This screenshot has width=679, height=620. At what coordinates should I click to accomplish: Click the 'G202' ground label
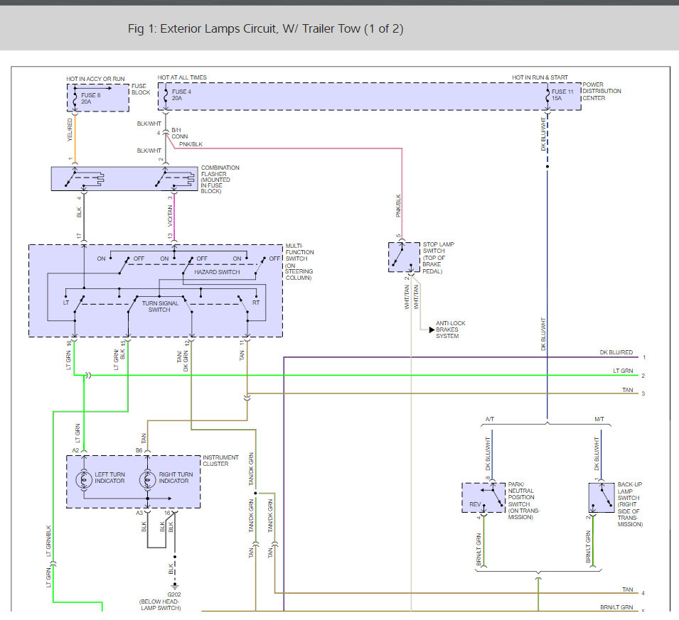click(174, 594)
